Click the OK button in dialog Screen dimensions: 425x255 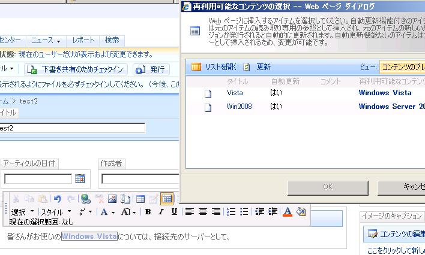328,187
